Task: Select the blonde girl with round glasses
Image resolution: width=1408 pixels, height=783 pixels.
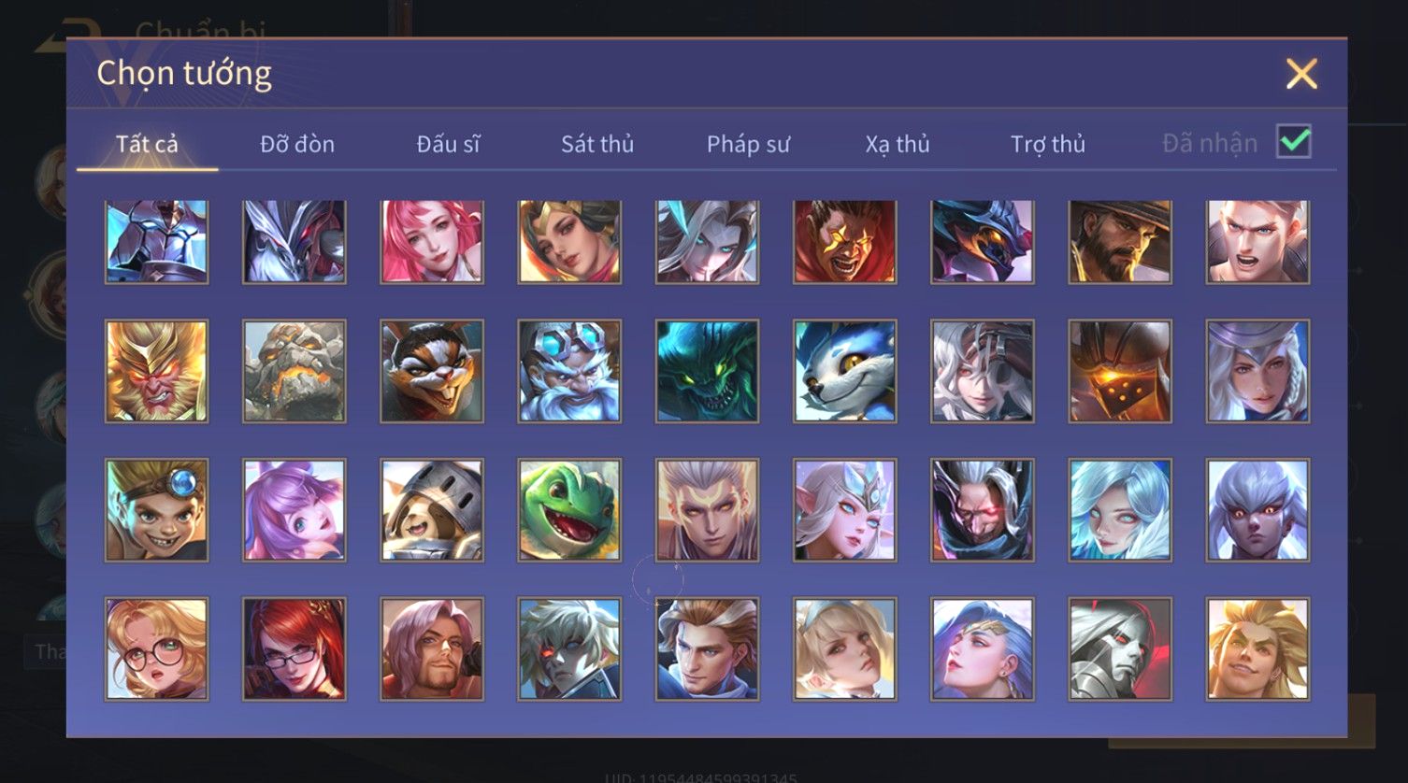Action: (156, 649)
